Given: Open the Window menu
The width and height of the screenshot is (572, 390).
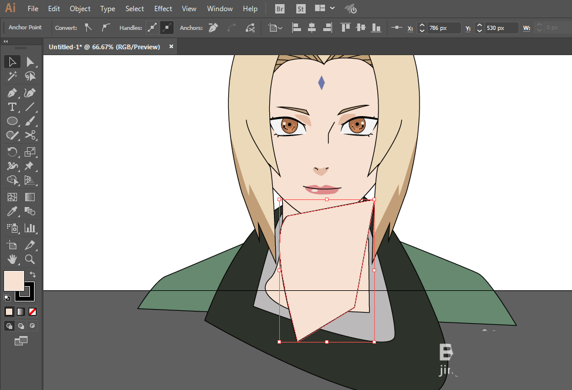Looking at the screenshot, I should [x=219, y=9].
